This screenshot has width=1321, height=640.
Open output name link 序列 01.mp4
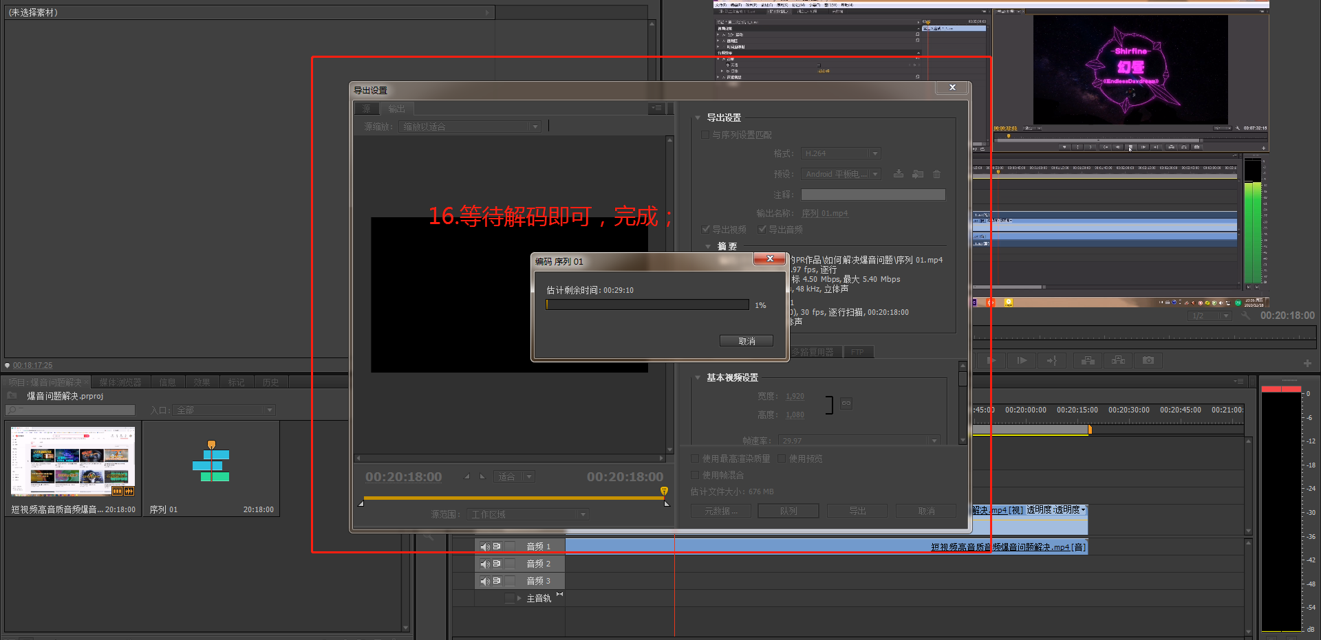825,213
